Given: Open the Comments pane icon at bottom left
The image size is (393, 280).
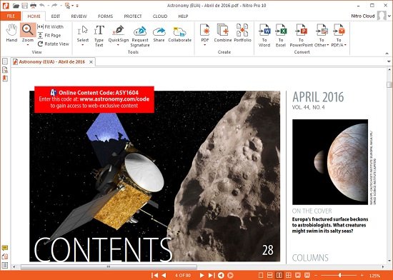Looking at the screenshot, I should click(5, 248).
